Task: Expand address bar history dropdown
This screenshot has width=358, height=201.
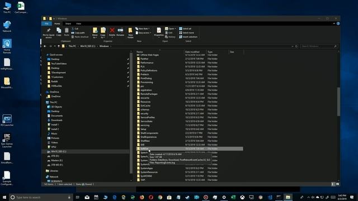Action: coord(293,46)
